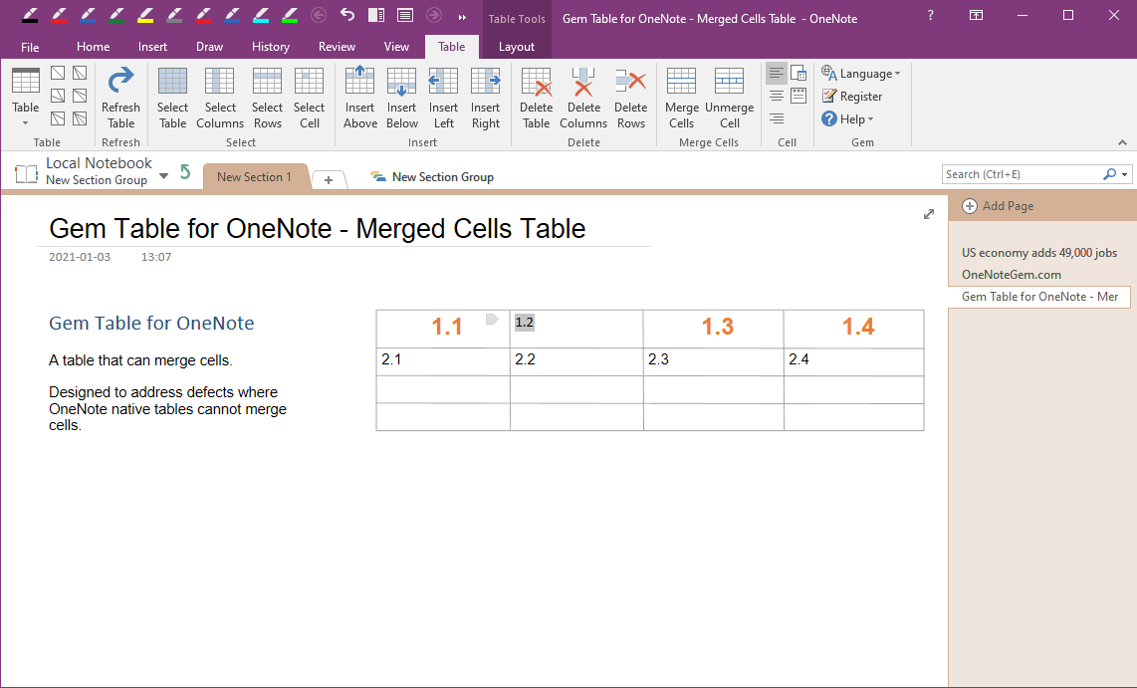1137x688 pixels.
Task: Click the Delete Columns icon
Action: (583, 95)
